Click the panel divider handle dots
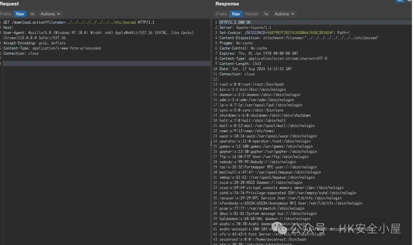 pyautogui.click(x=211, y=143)
